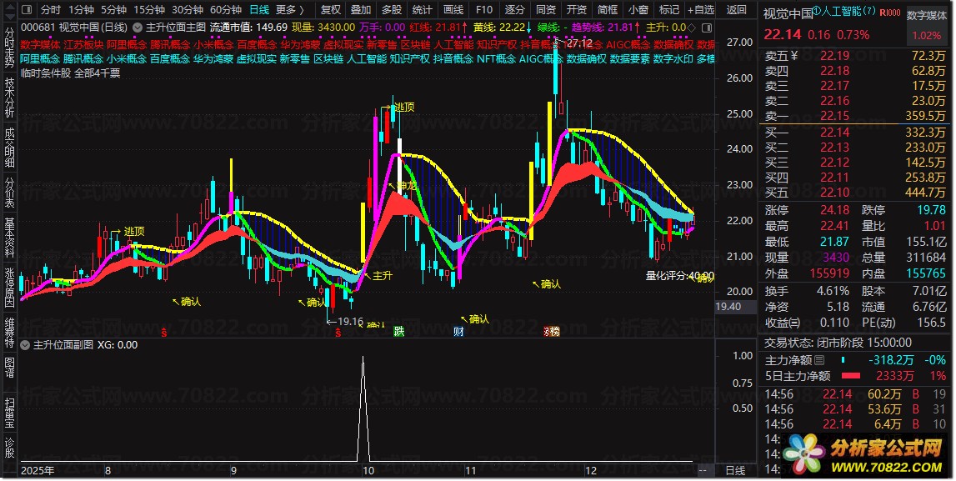Select the 1分钟 period
Image resolution: width=956 pixels, height=481 pixels.
point(81,10)
